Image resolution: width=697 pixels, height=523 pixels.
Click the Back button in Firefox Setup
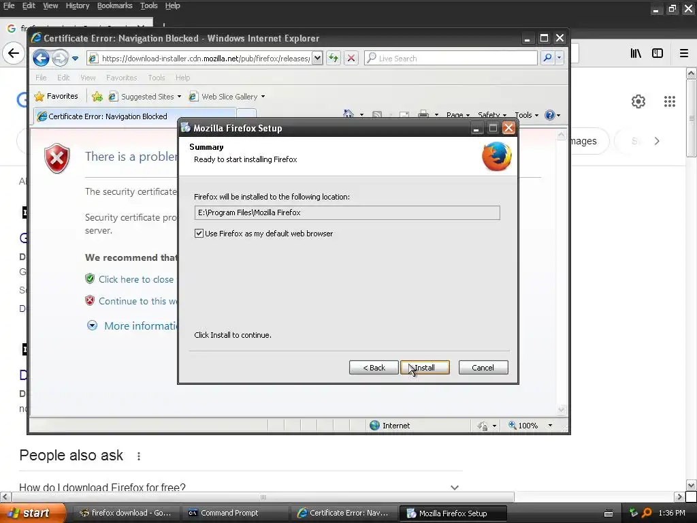click(374, 367)
